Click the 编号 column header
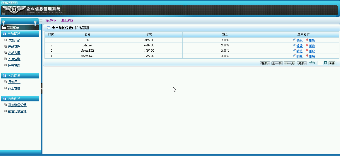The width and height of the screenshot is (340, 156). pos(52,34)
